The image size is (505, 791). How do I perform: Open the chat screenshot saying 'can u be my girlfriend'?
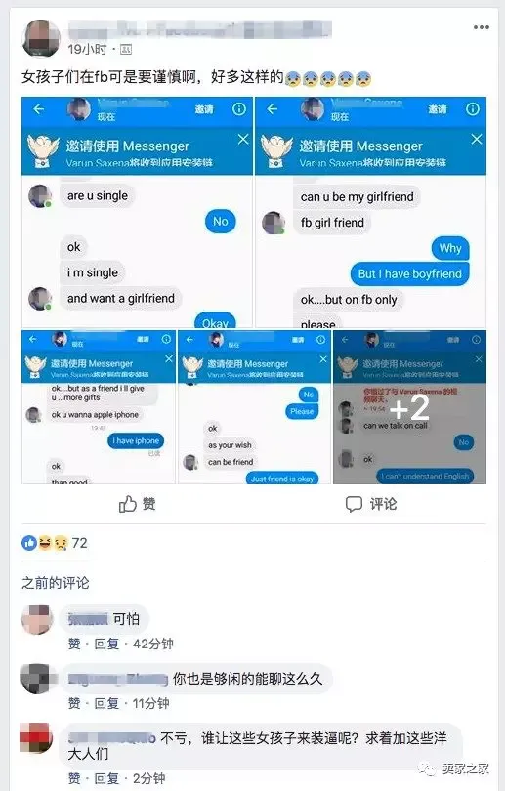(x=371, y=212)
